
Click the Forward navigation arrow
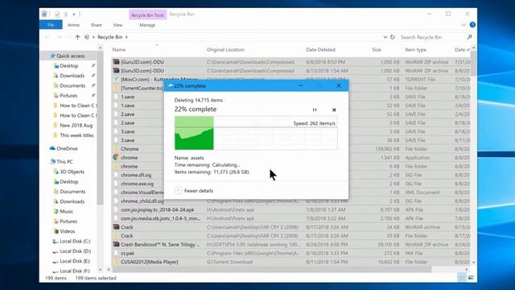tap(60, 37)
